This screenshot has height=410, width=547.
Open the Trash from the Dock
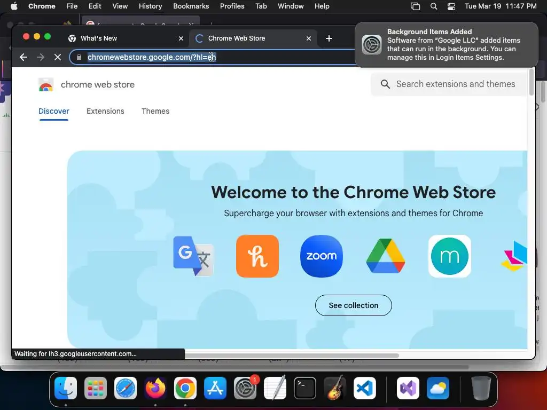coord(481,388)
